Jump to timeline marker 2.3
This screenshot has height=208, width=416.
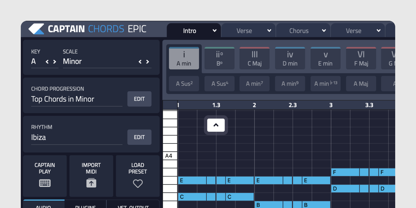pyautogui.click(x=292, y=105)
